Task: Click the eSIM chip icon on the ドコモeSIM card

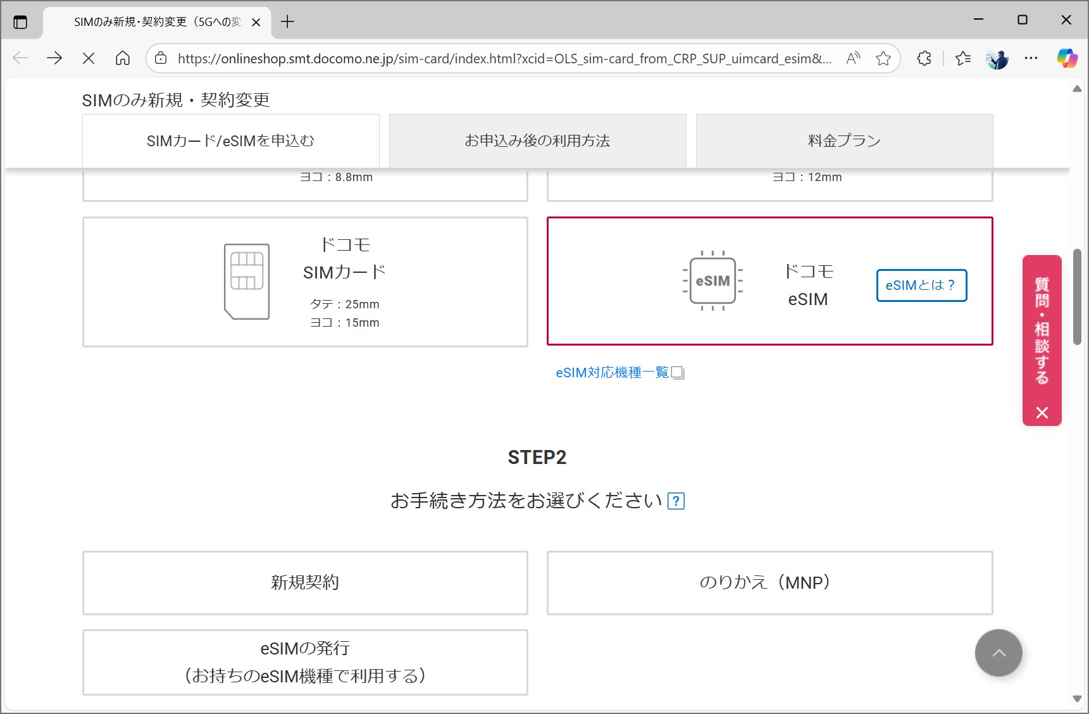Action: [712, 280]
